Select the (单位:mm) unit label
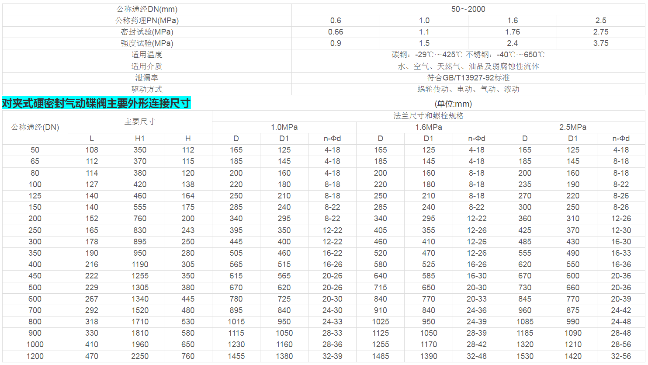The image size is (648, 365). point(453,104)
